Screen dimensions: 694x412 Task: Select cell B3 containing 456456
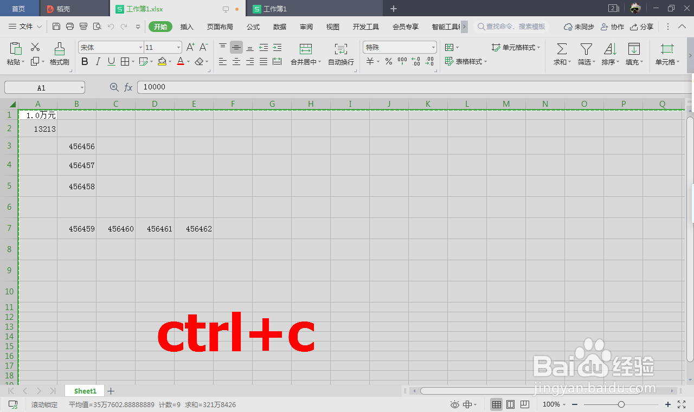pos(76,146)
